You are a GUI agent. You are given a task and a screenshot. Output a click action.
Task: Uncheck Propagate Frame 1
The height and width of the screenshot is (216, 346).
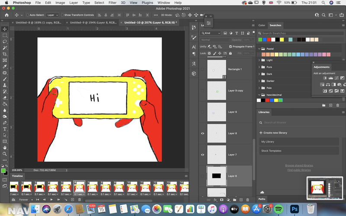point(231,47)
